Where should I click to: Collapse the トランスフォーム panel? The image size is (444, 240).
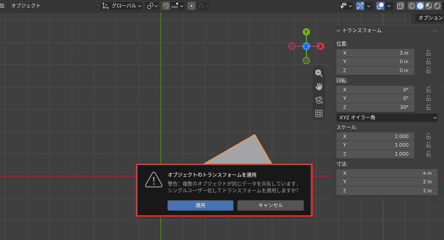pos(338,31)
